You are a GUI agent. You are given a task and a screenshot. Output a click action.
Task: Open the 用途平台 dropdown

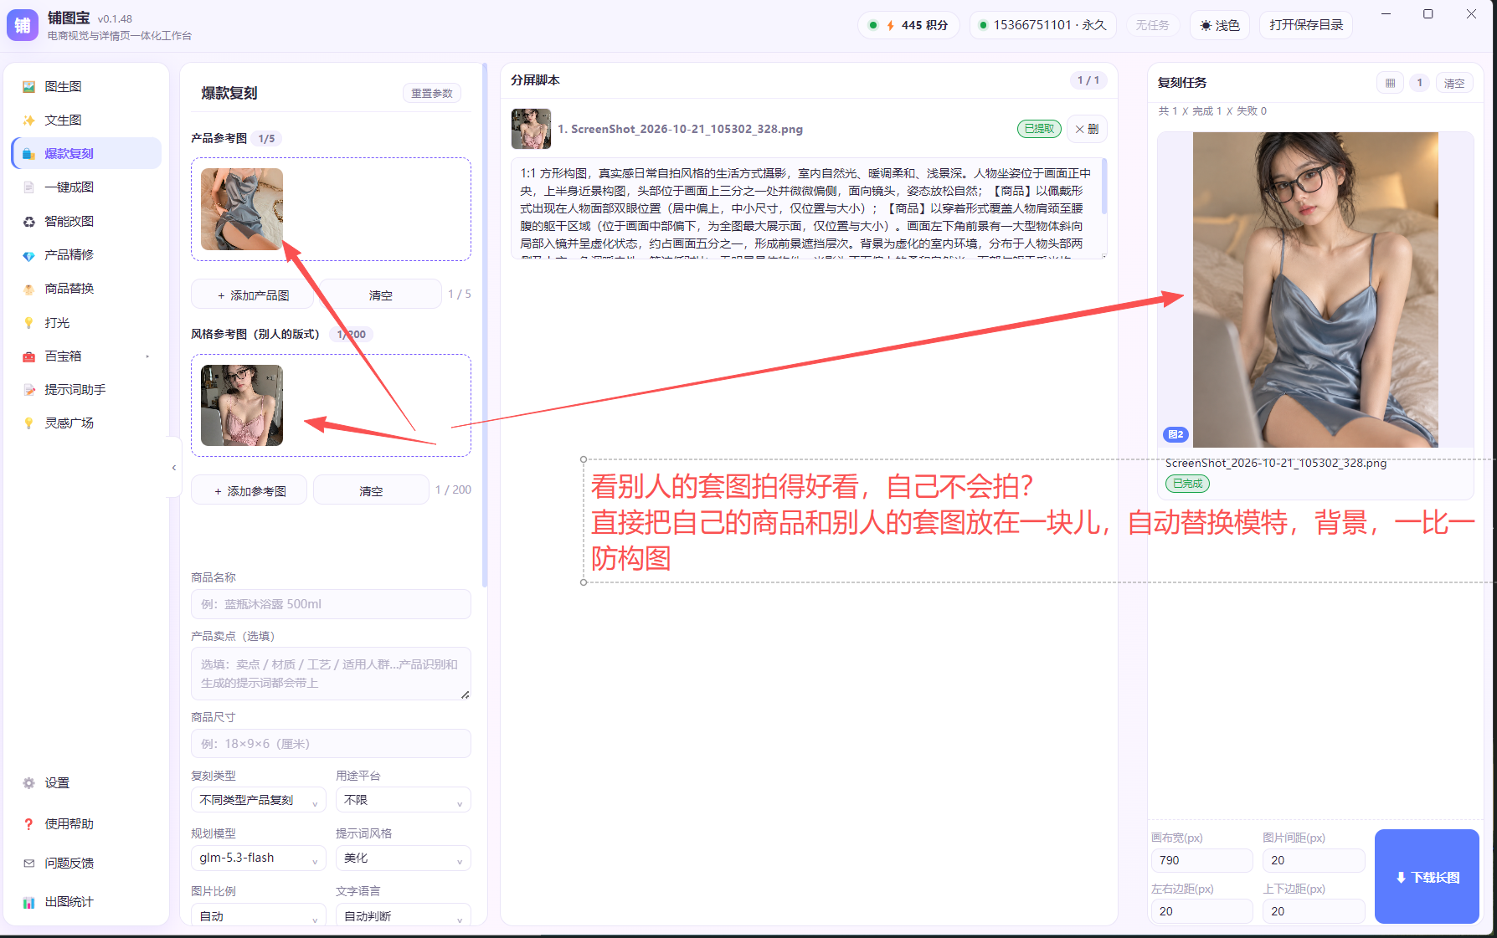click(403, 800)
